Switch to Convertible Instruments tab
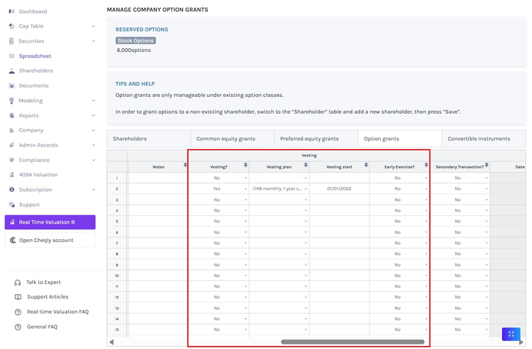Image resolution: width=532 pixels, height=349 pixels. (479, 139)
